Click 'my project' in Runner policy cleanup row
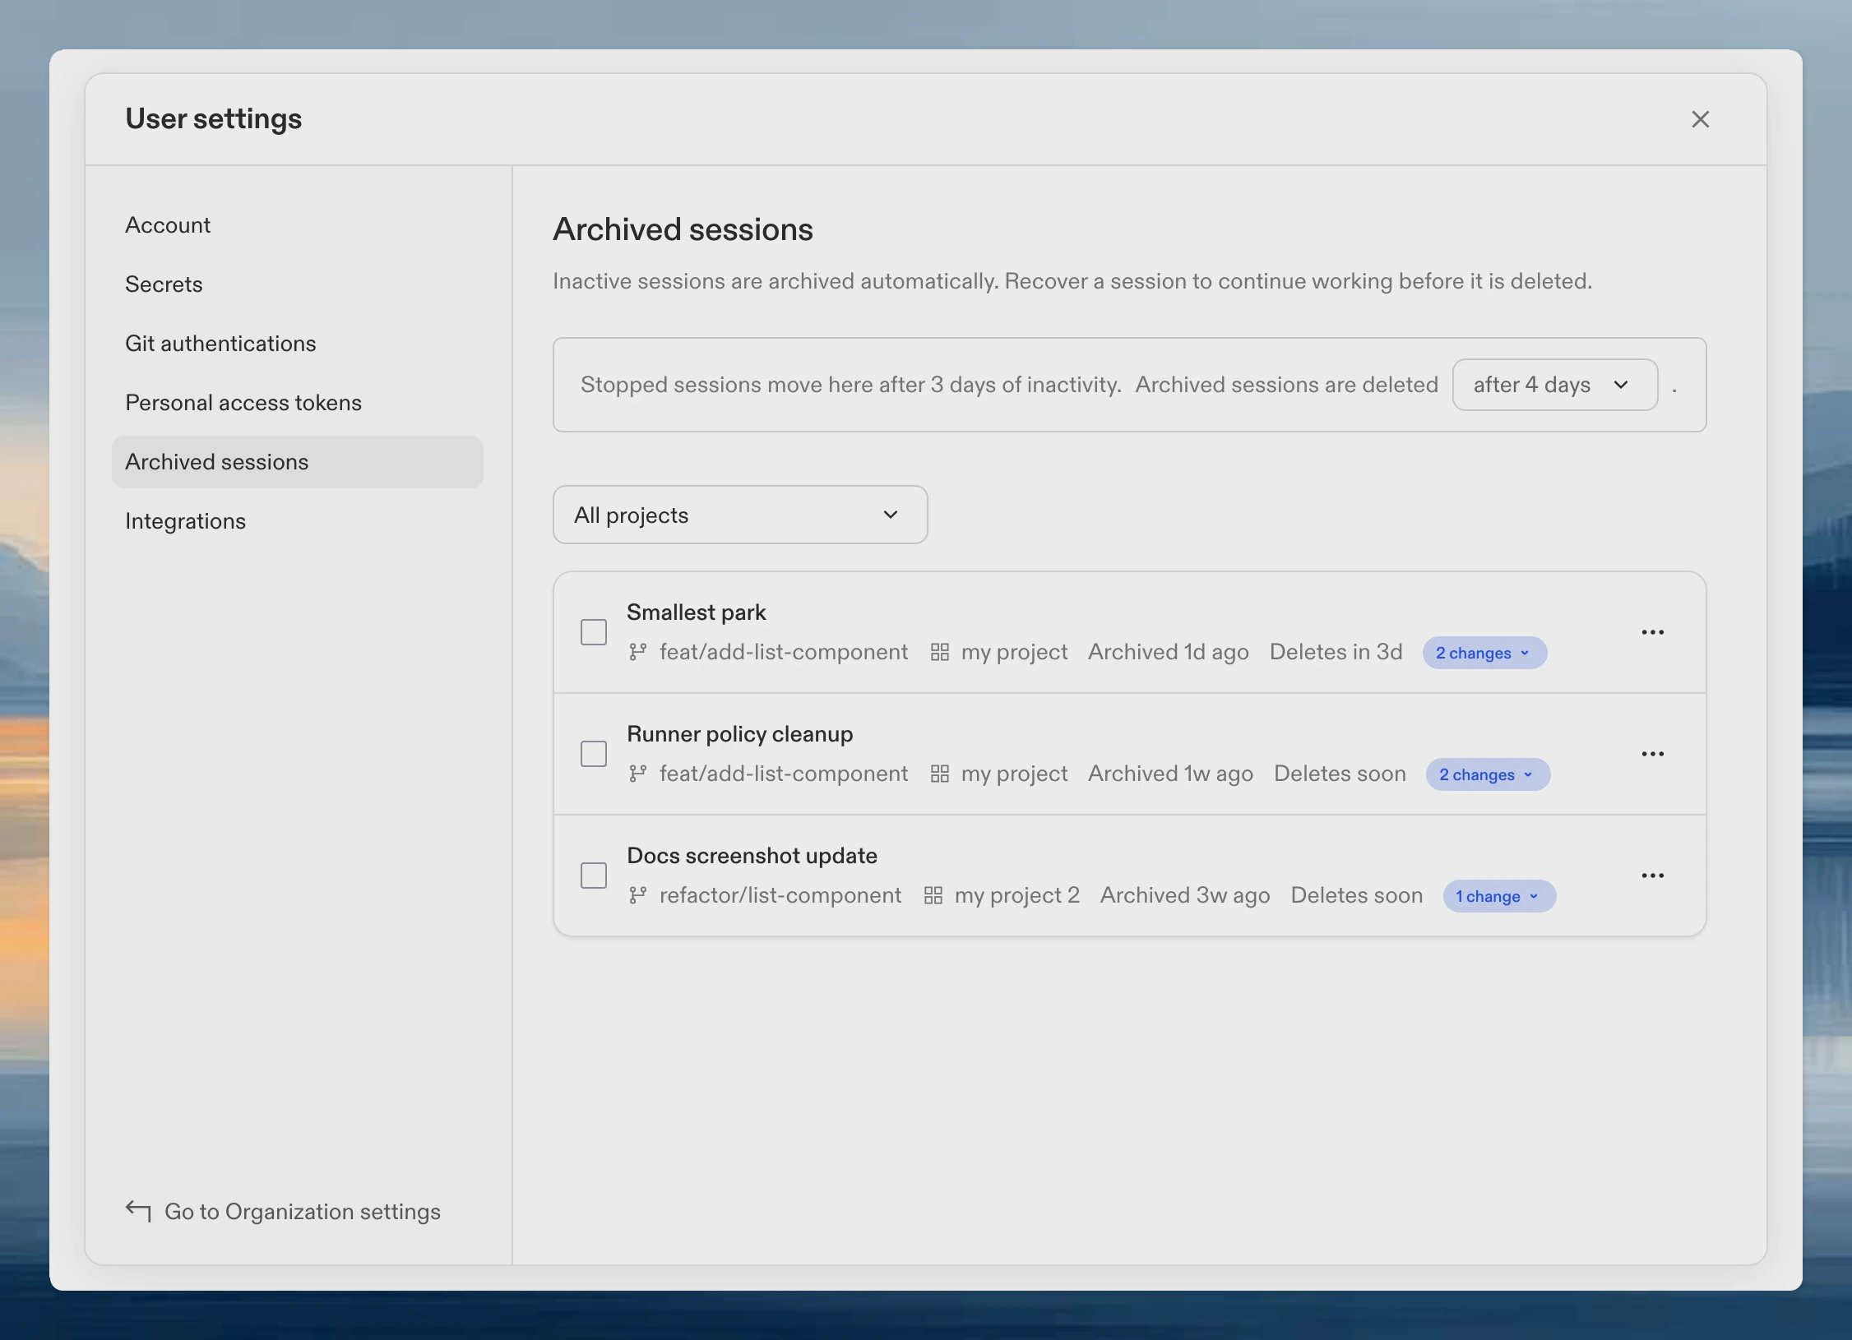This screenshot has width=1852, height=1340. 1014,774
